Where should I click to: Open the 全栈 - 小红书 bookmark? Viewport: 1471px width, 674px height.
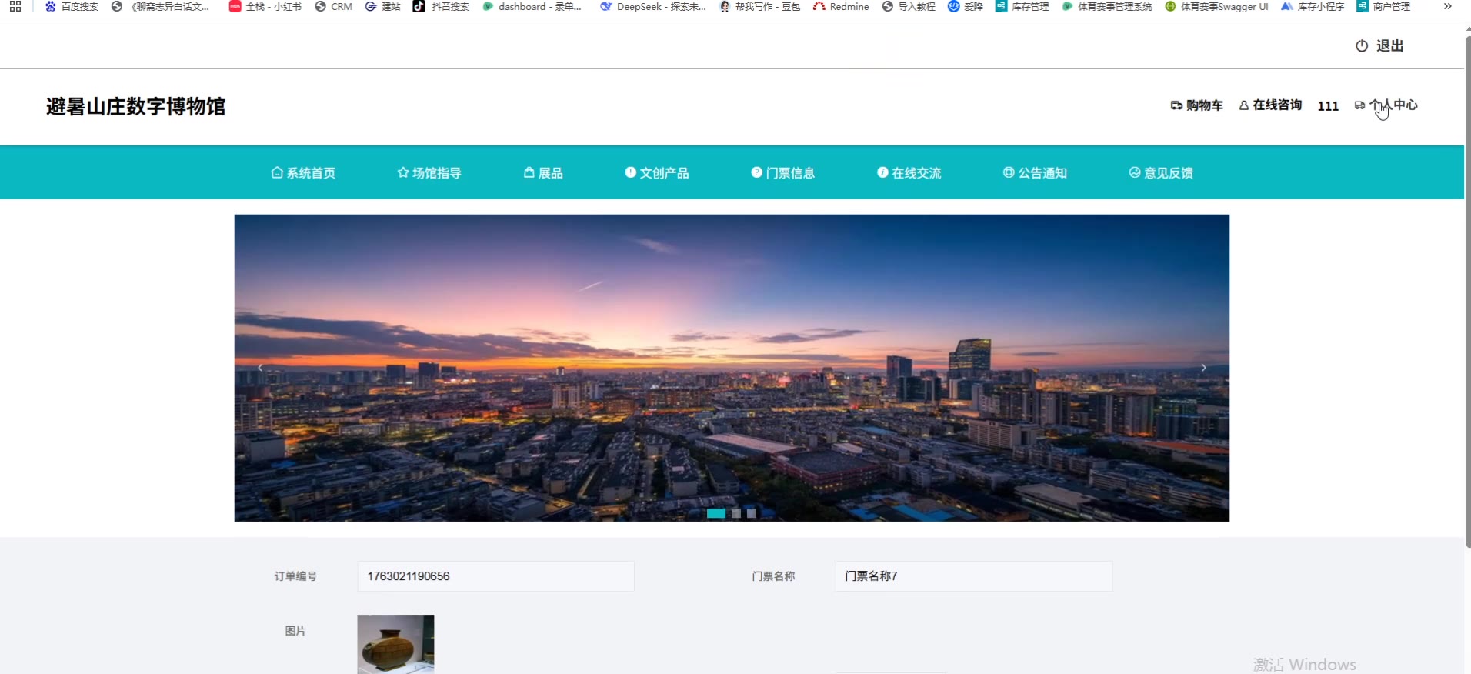265,6
